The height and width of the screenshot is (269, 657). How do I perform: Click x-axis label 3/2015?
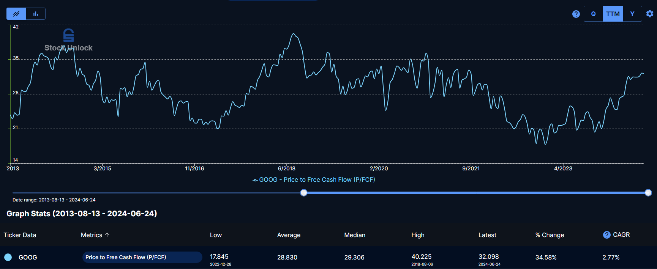(103, 168)
